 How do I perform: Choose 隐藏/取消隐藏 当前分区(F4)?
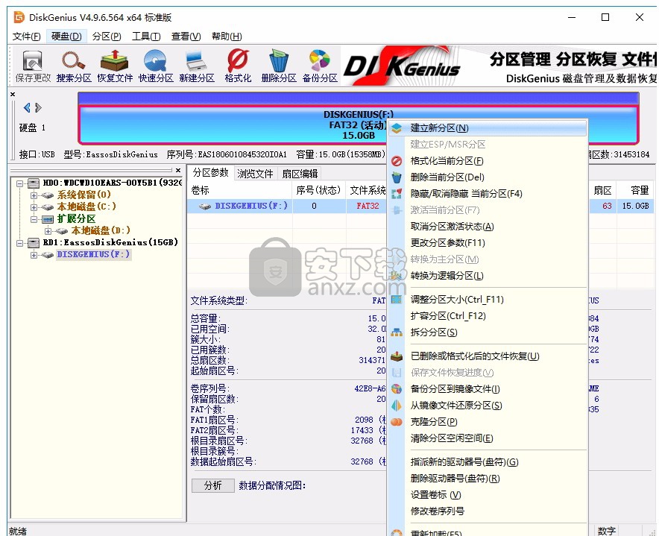488,193
